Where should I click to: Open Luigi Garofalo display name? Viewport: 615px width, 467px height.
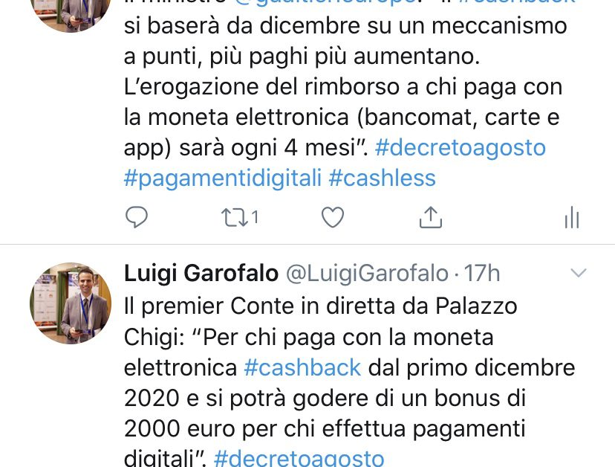click(x=201, y=274)
